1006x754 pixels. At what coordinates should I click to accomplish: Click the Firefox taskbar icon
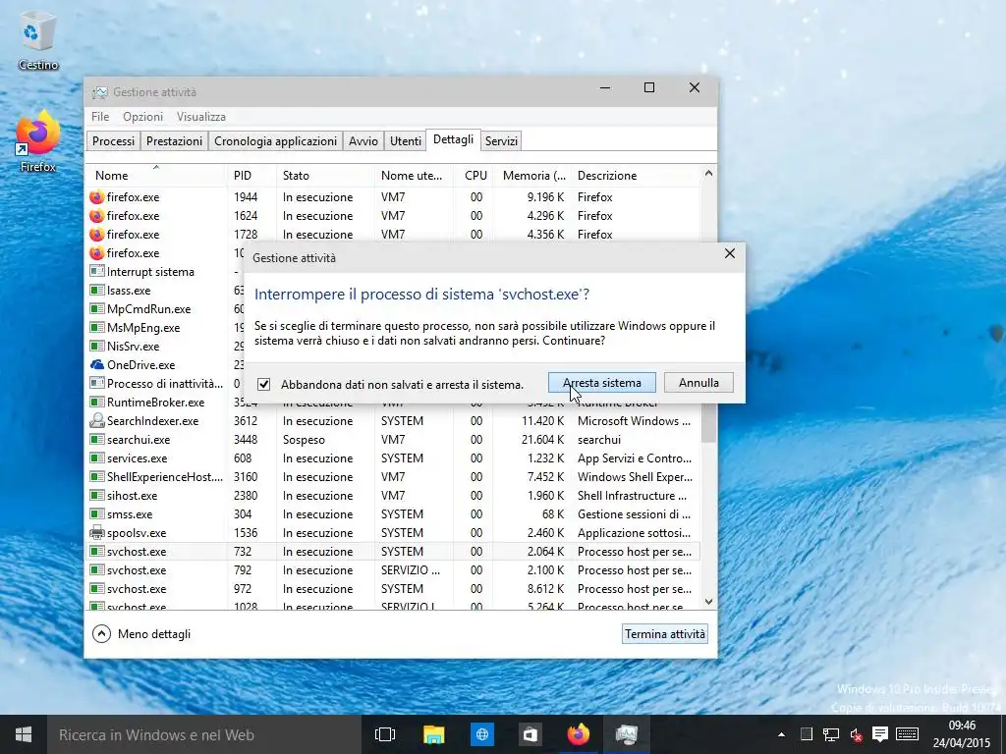coord(579,734)
